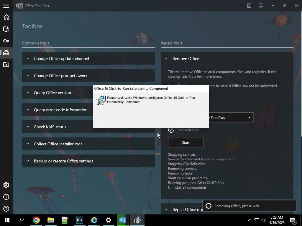
Task: Expand Query Office version section
Action: click(x=58, y=93)
